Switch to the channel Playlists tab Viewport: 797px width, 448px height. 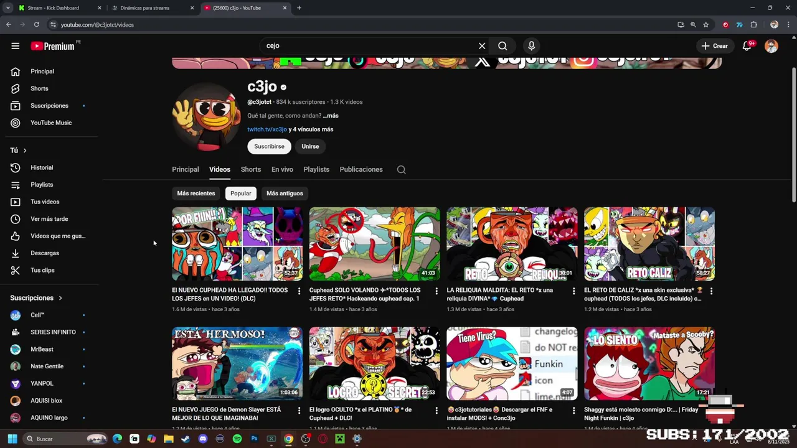(x=316, y=169)
